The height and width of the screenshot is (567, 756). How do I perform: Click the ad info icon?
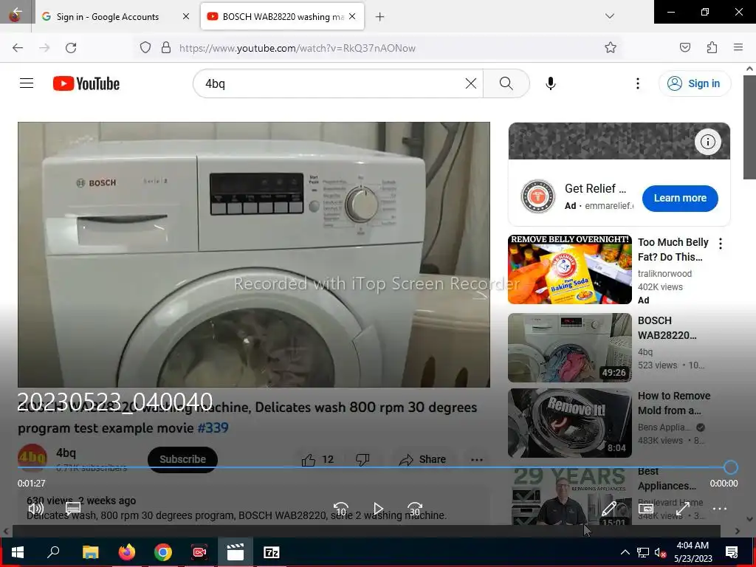tap(707, 141)
